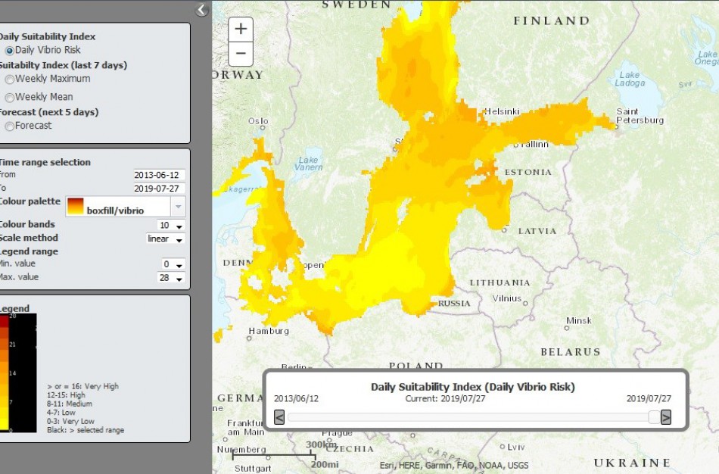
Task: Click the colour palette gradient swatch
Action: coord(76,206)
